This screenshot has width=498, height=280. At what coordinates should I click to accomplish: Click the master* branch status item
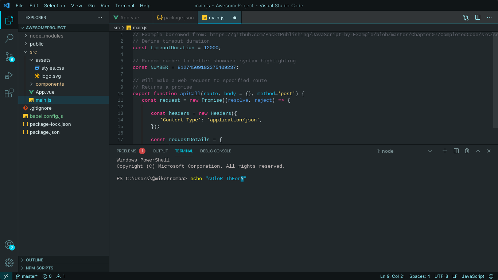[x=27, y=276]
